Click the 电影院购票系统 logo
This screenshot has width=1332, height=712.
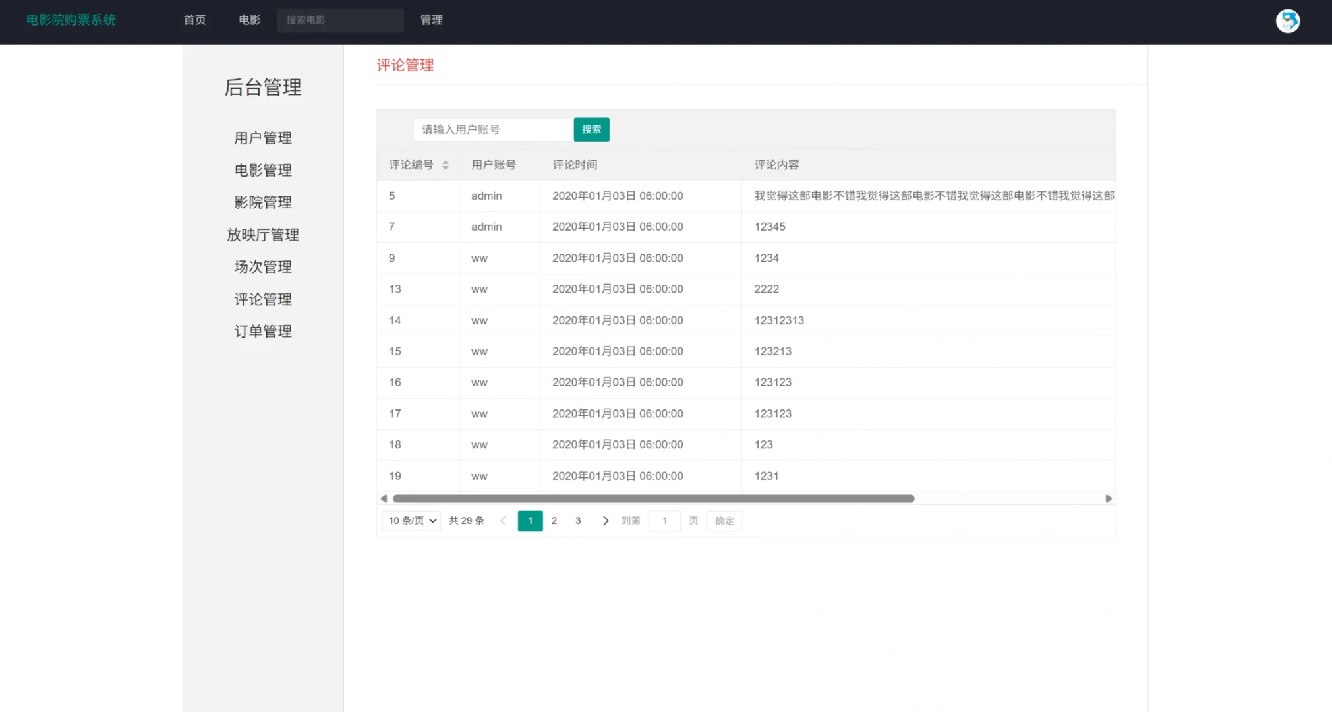pos(71,20)
